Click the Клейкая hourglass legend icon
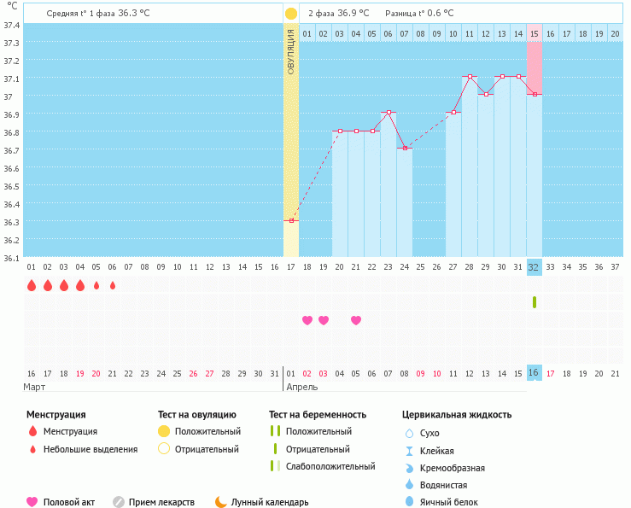Screen dimensions: 631x508 click(x=409, y=451)
